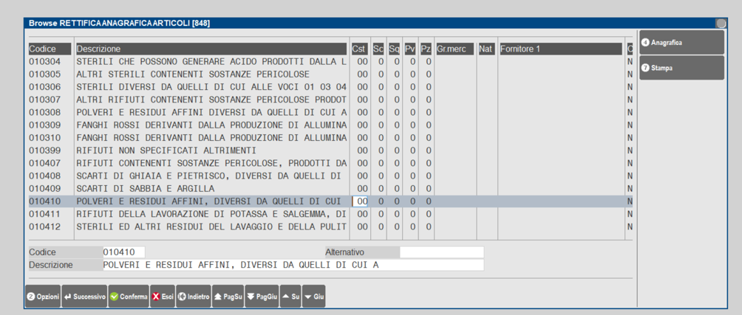Click the Cst cell of row 010410
Image resolution: width=742 pixels, height=315 pixels.
pyautogui.click(x=360, y=201)
